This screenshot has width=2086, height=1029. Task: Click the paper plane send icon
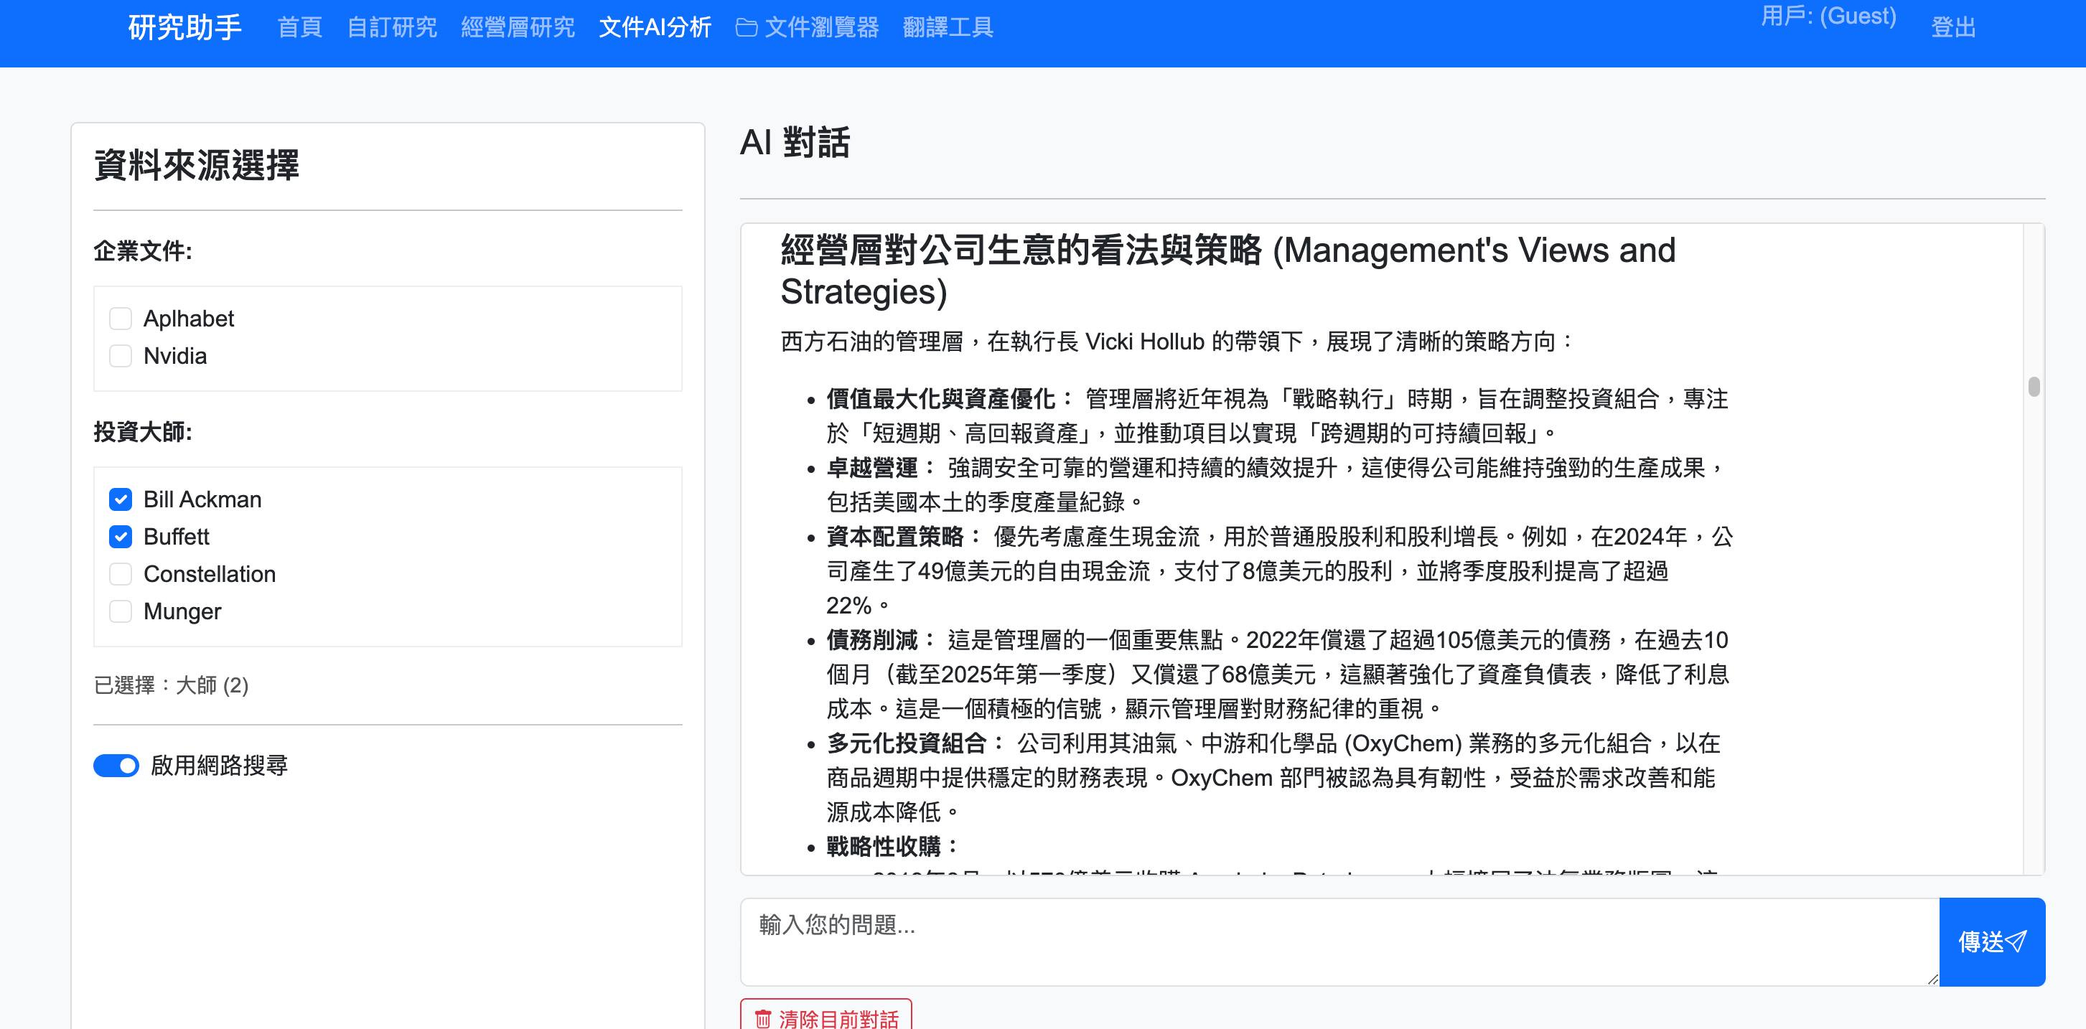click(2016, 941)
